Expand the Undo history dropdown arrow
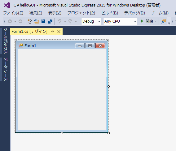This screenshot has height=151, width=176. (65, 21)
